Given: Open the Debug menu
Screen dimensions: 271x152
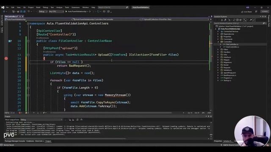Looking at the screenshot, I should click(x=45, y=8).
